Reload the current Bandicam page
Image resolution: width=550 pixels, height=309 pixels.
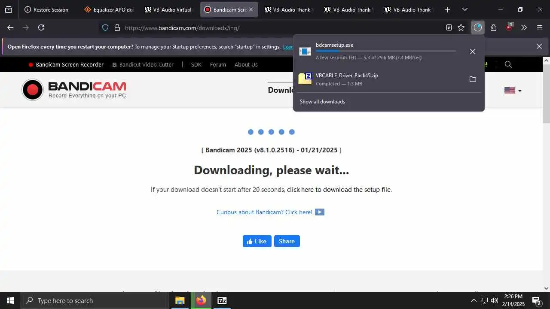(41, 27)
